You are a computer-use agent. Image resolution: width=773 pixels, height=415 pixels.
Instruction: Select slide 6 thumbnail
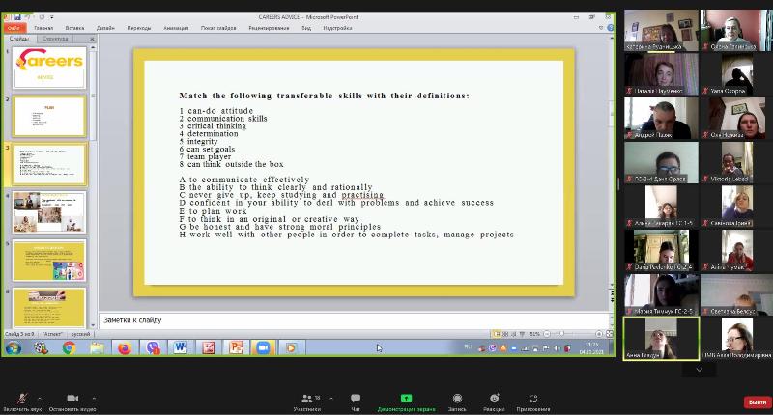pos(49,308)
